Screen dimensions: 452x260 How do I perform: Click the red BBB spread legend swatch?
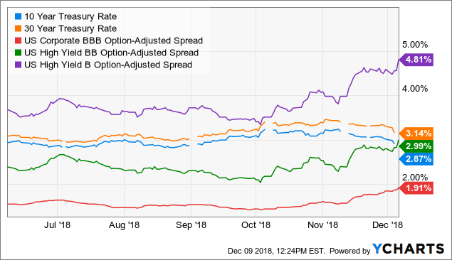coord(19,40)
